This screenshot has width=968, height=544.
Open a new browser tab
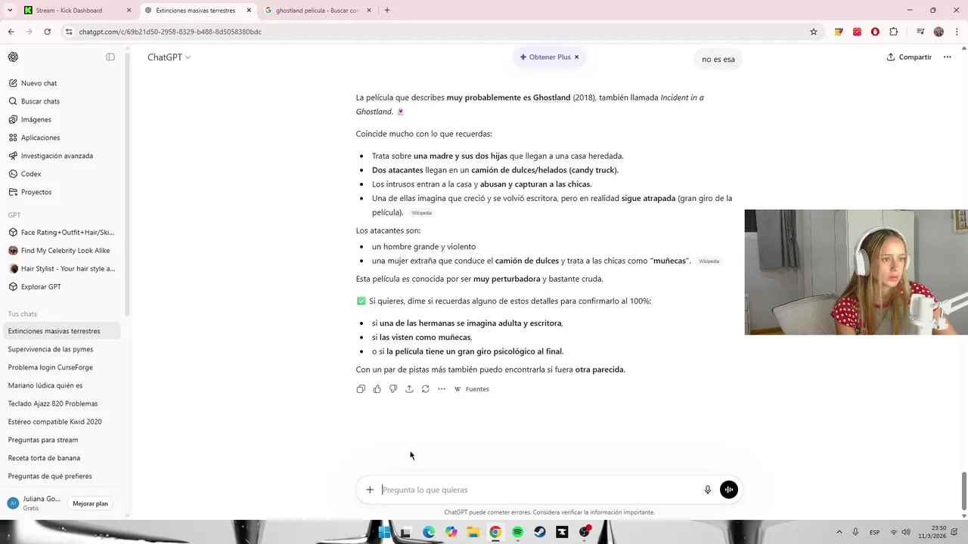(387, 11)
